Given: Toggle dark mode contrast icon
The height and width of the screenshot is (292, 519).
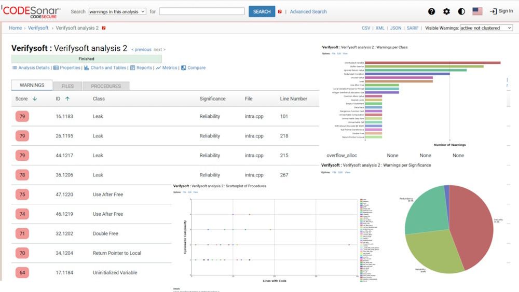Looking at the screenshot, I should 461,11.
